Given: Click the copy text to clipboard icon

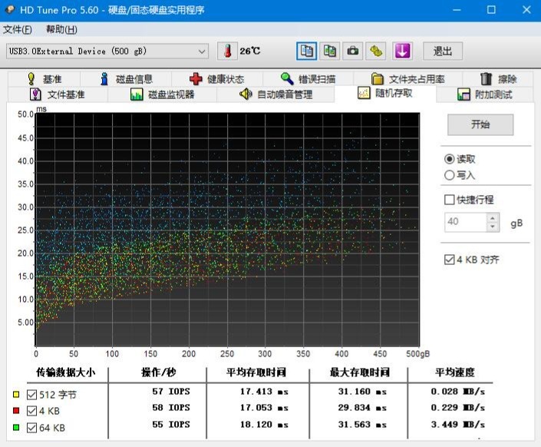Looking at the screenshot, I should pos(307,51).
